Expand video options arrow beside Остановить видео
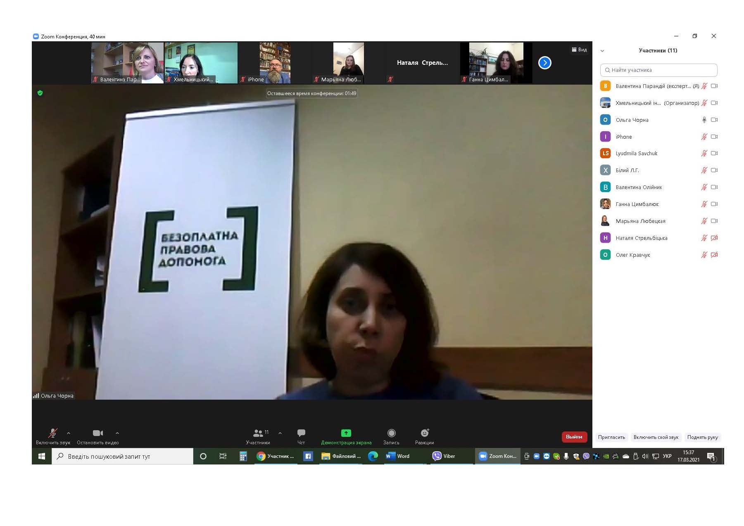Viewport: 744px width, 526px height. click(117, 433)
